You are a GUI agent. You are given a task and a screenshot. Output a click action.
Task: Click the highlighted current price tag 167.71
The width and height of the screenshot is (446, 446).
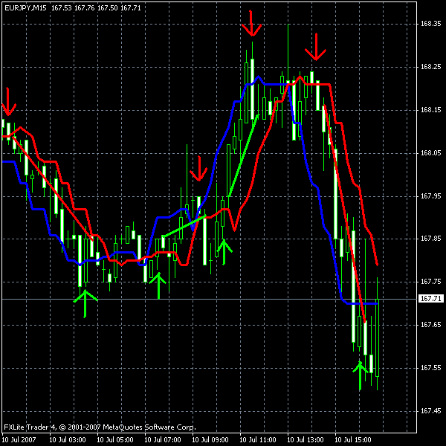(x=430, y=299)
